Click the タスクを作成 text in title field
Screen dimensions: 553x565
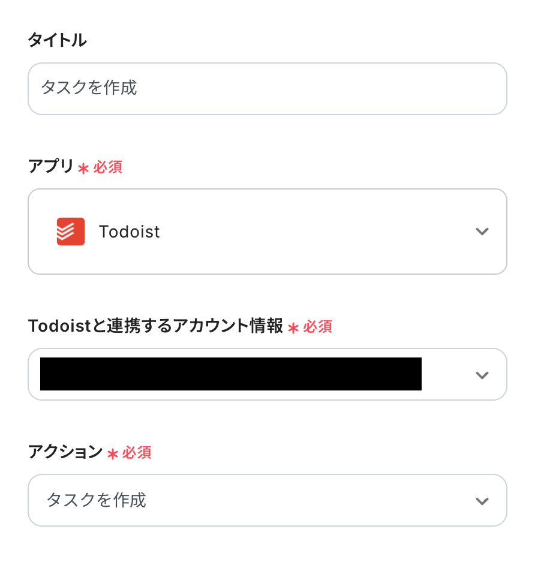point(89,88)
